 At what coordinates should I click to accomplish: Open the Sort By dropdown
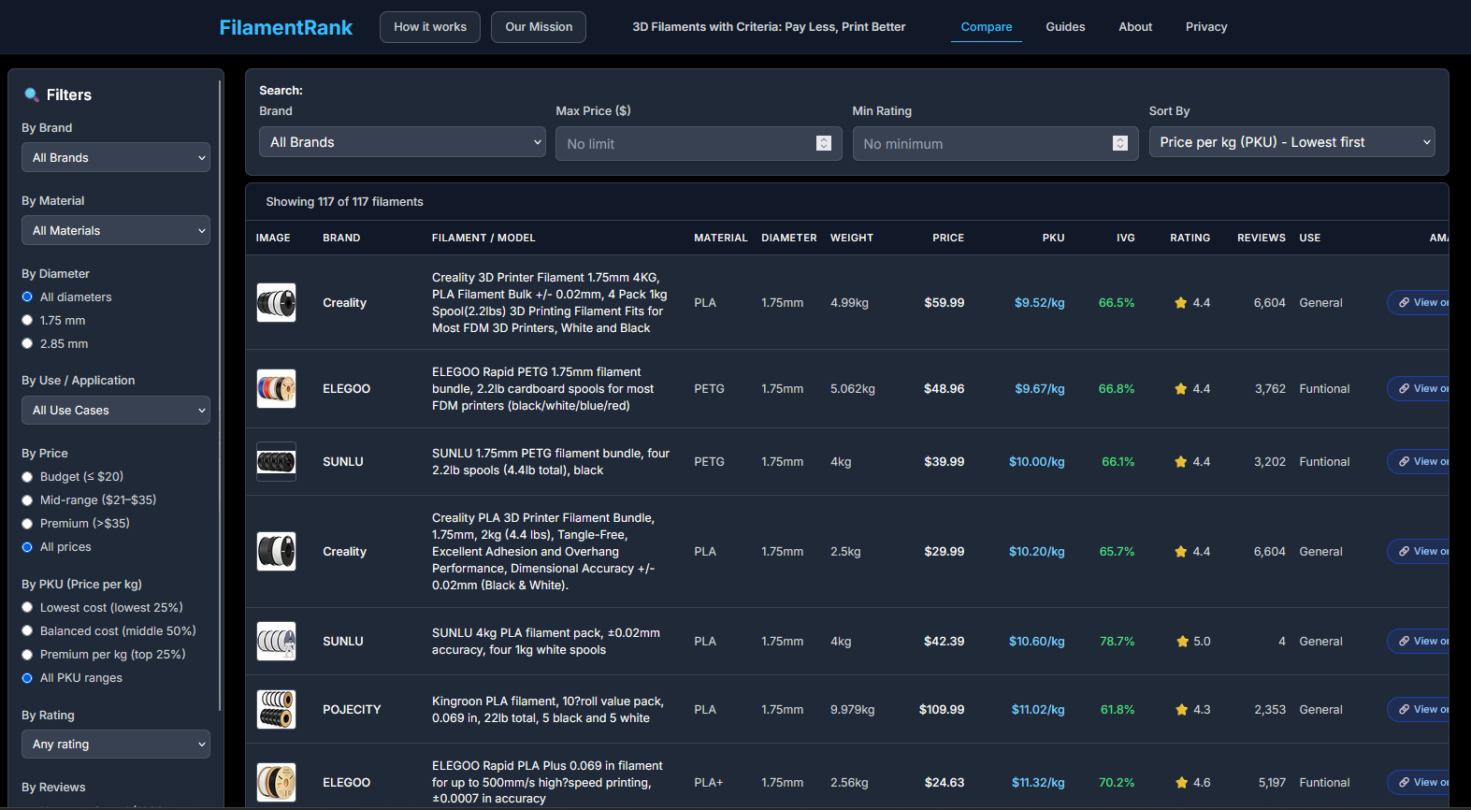[1291, 142]
